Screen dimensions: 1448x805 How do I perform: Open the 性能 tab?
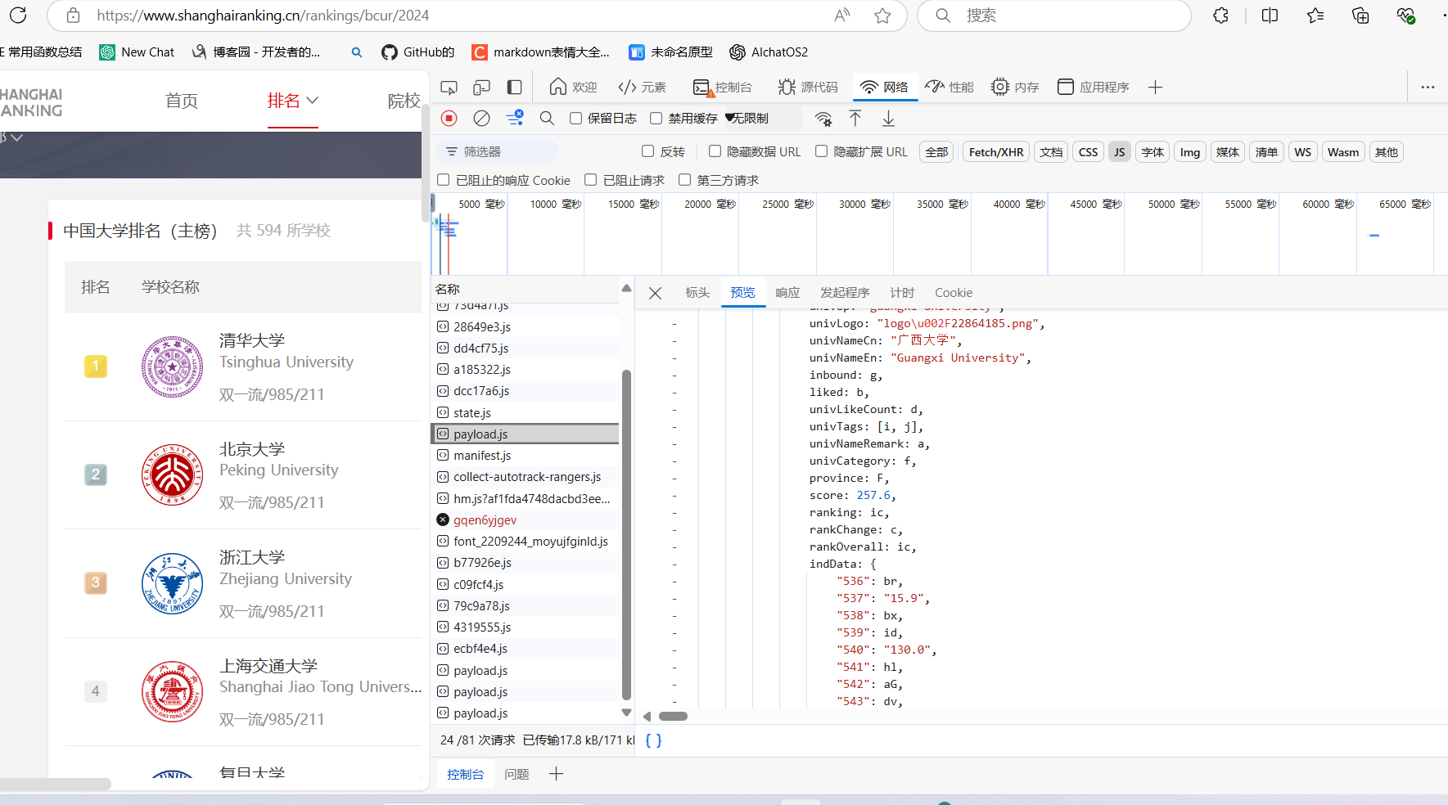click(x=950, y=87)
